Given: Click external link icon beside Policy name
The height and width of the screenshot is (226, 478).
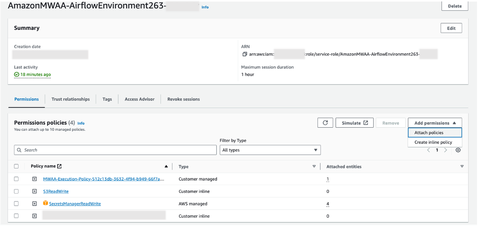Looking at the screenshot, I should click(x=60, y=166).
